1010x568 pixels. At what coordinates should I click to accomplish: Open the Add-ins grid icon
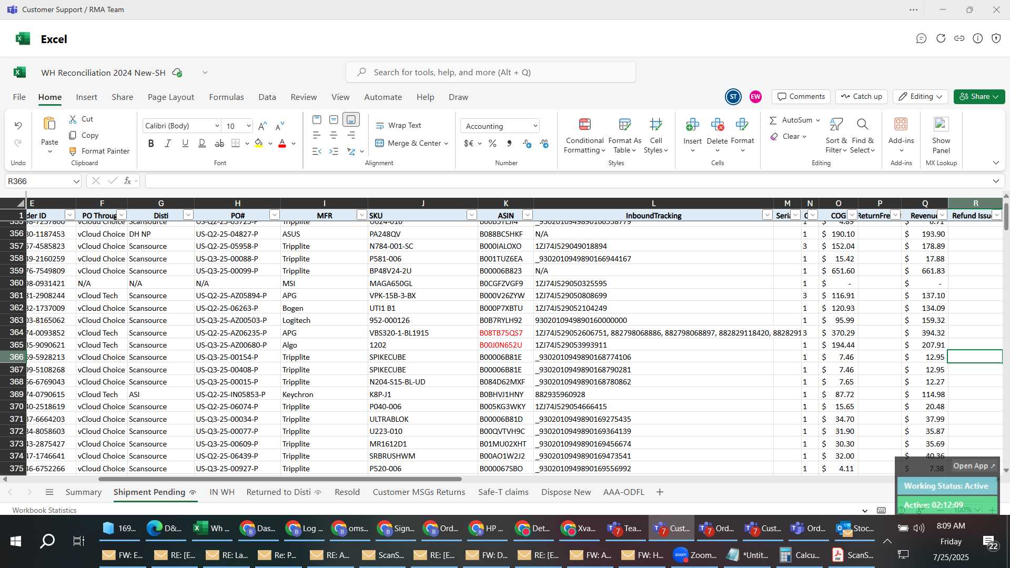[901, 124]
